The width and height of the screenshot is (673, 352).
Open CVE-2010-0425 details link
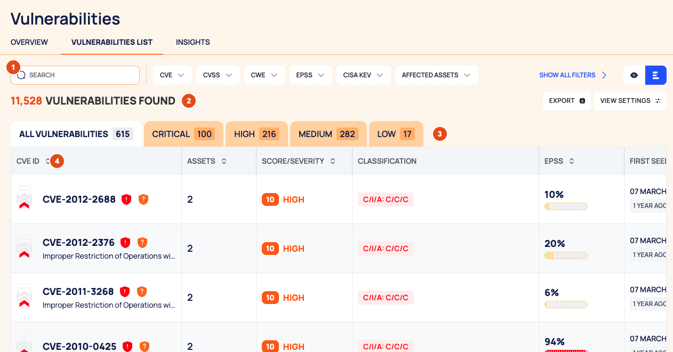(x=79, y=347)
